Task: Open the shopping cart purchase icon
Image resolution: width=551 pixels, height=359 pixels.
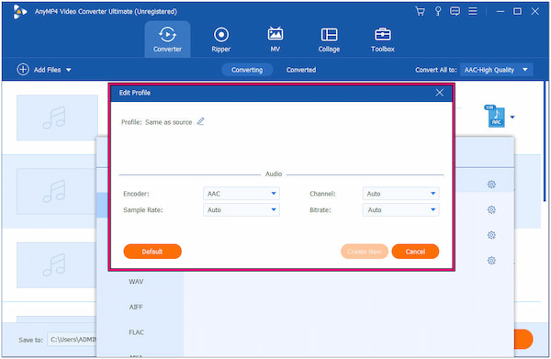Action: click(x=420, y=11)
